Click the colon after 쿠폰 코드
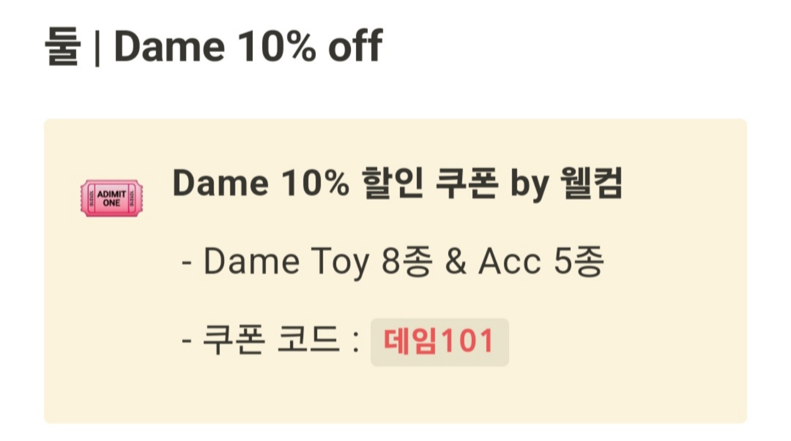This screenshot has height=441, width=791. coord(356,342)
